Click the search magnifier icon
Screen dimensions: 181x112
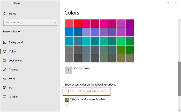(x=55, y=23)
